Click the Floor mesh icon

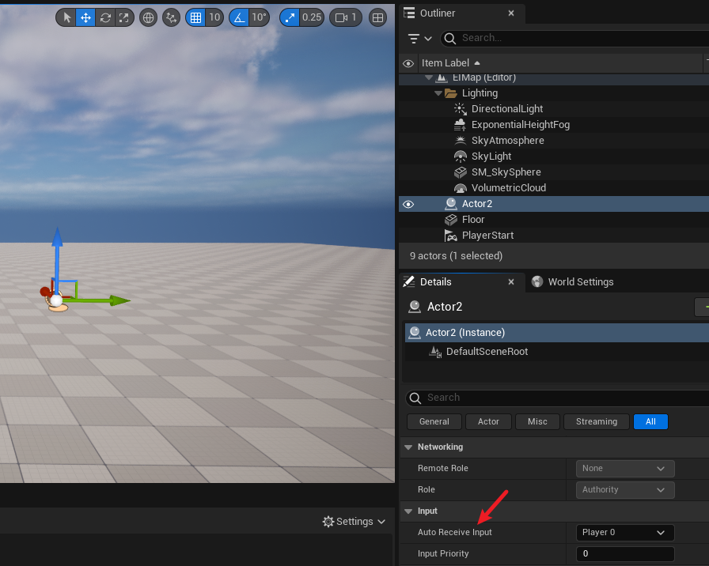[x=451, y=220]
